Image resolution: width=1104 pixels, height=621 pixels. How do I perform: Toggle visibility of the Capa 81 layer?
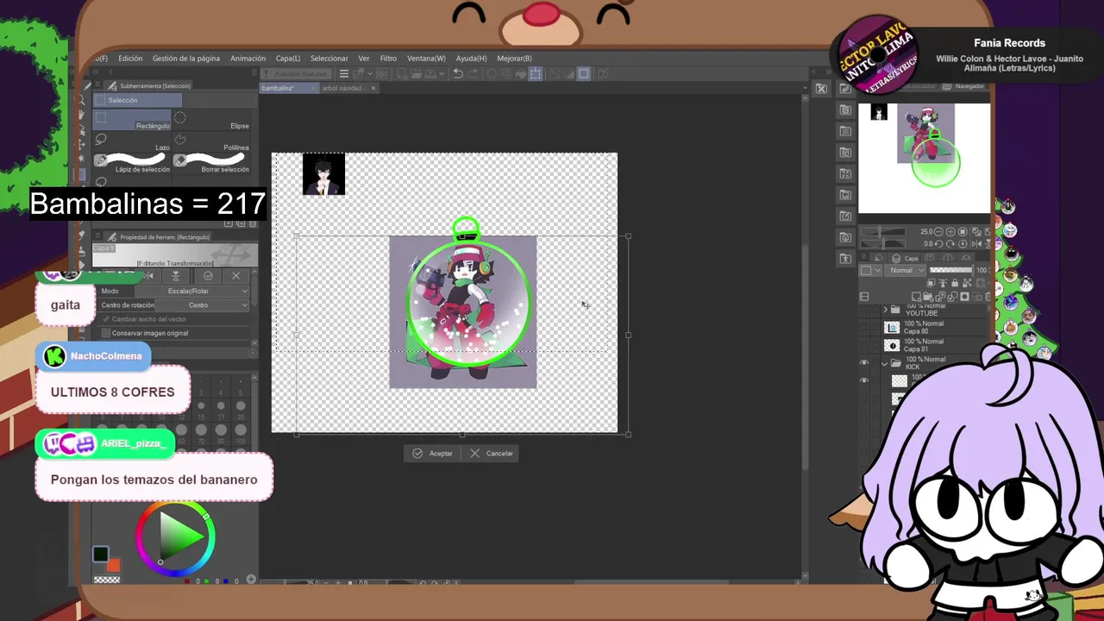864,345
